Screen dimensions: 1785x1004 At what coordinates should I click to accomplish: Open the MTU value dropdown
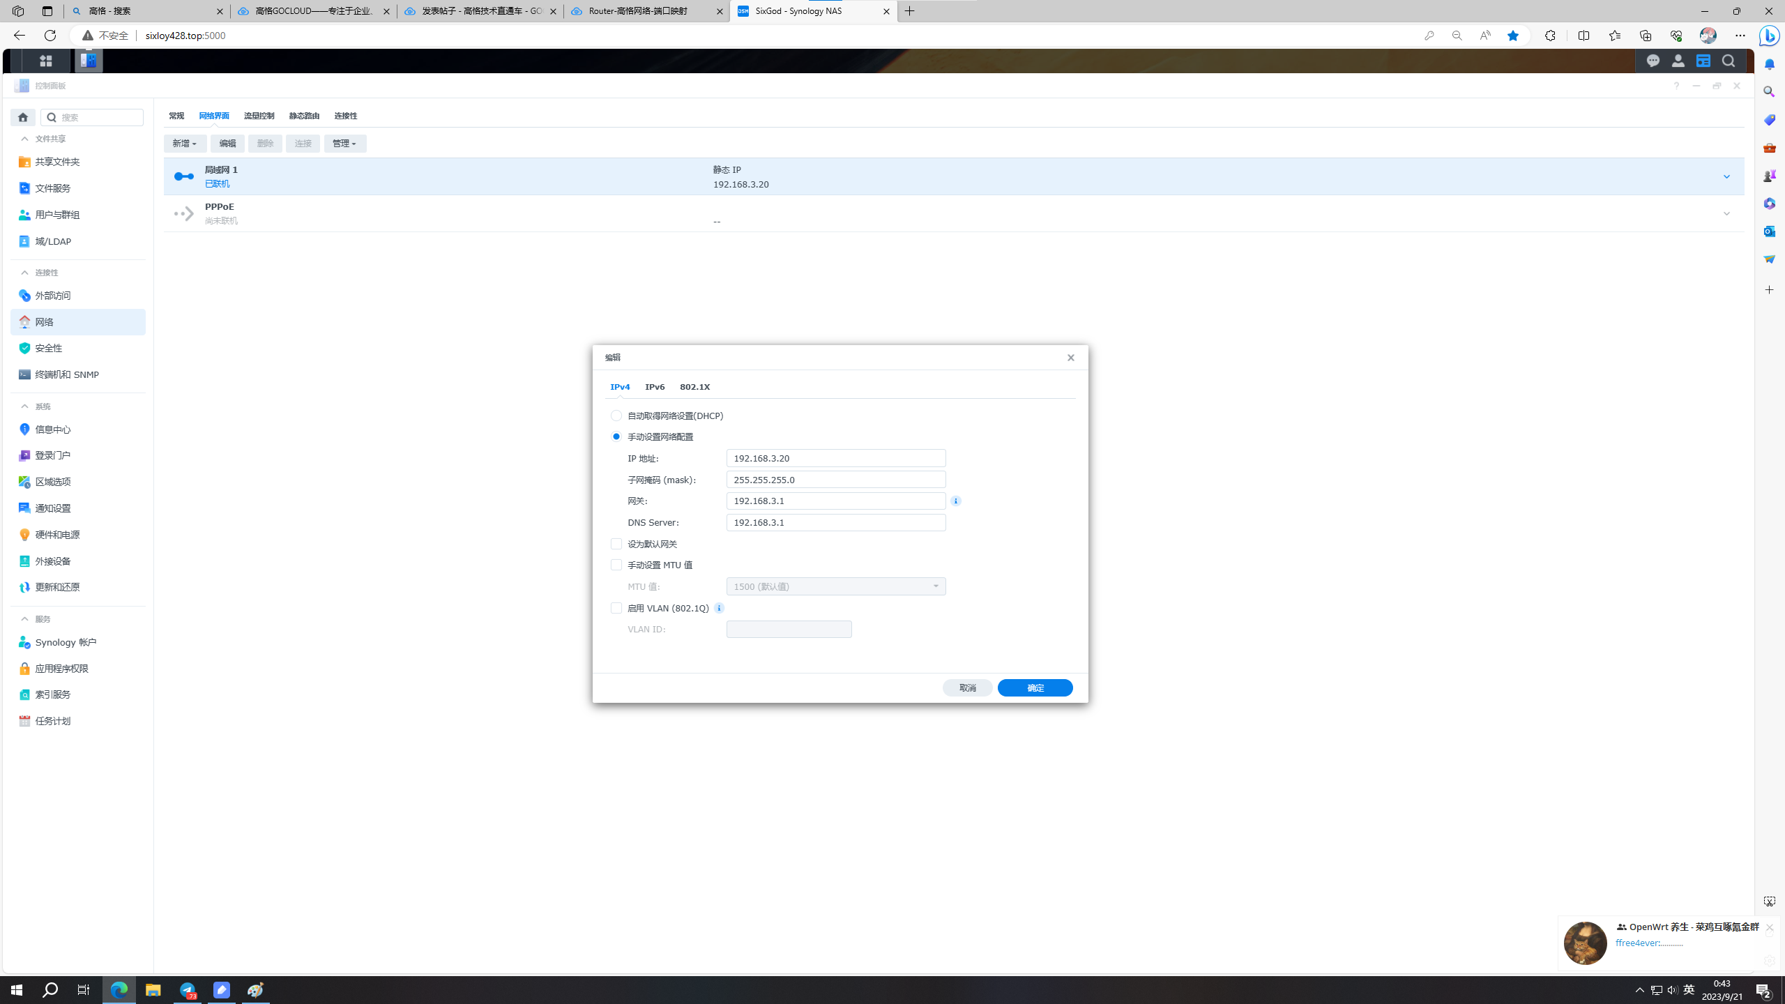pos(835,586)
